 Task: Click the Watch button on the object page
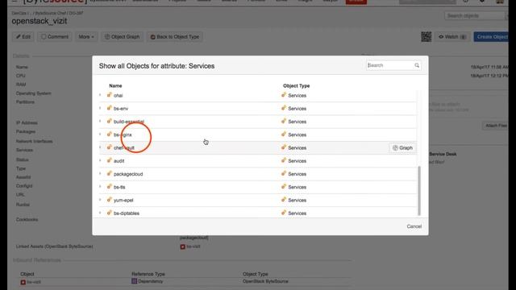coord(451,37)
